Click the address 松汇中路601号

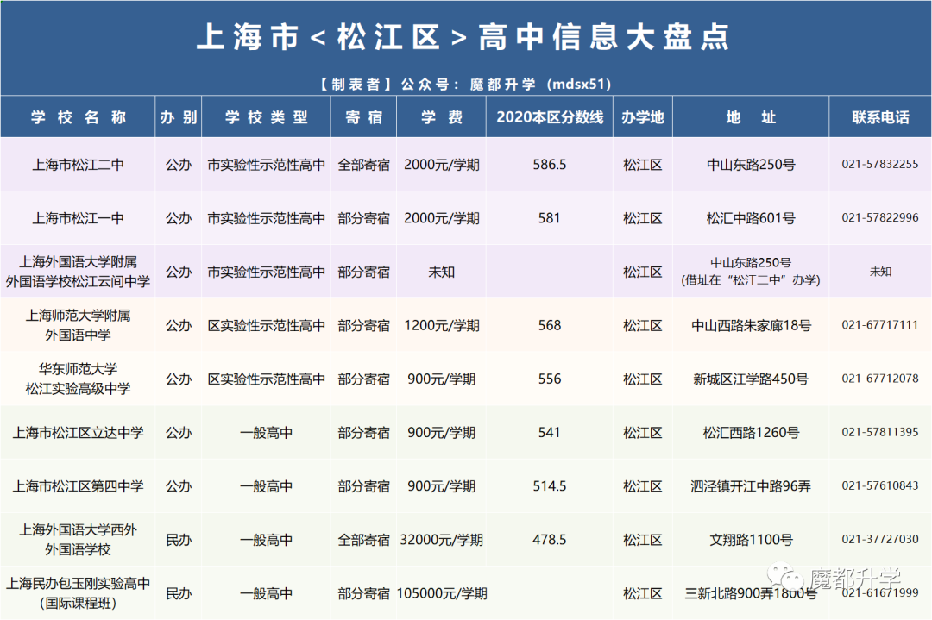[x=751, y=218]
